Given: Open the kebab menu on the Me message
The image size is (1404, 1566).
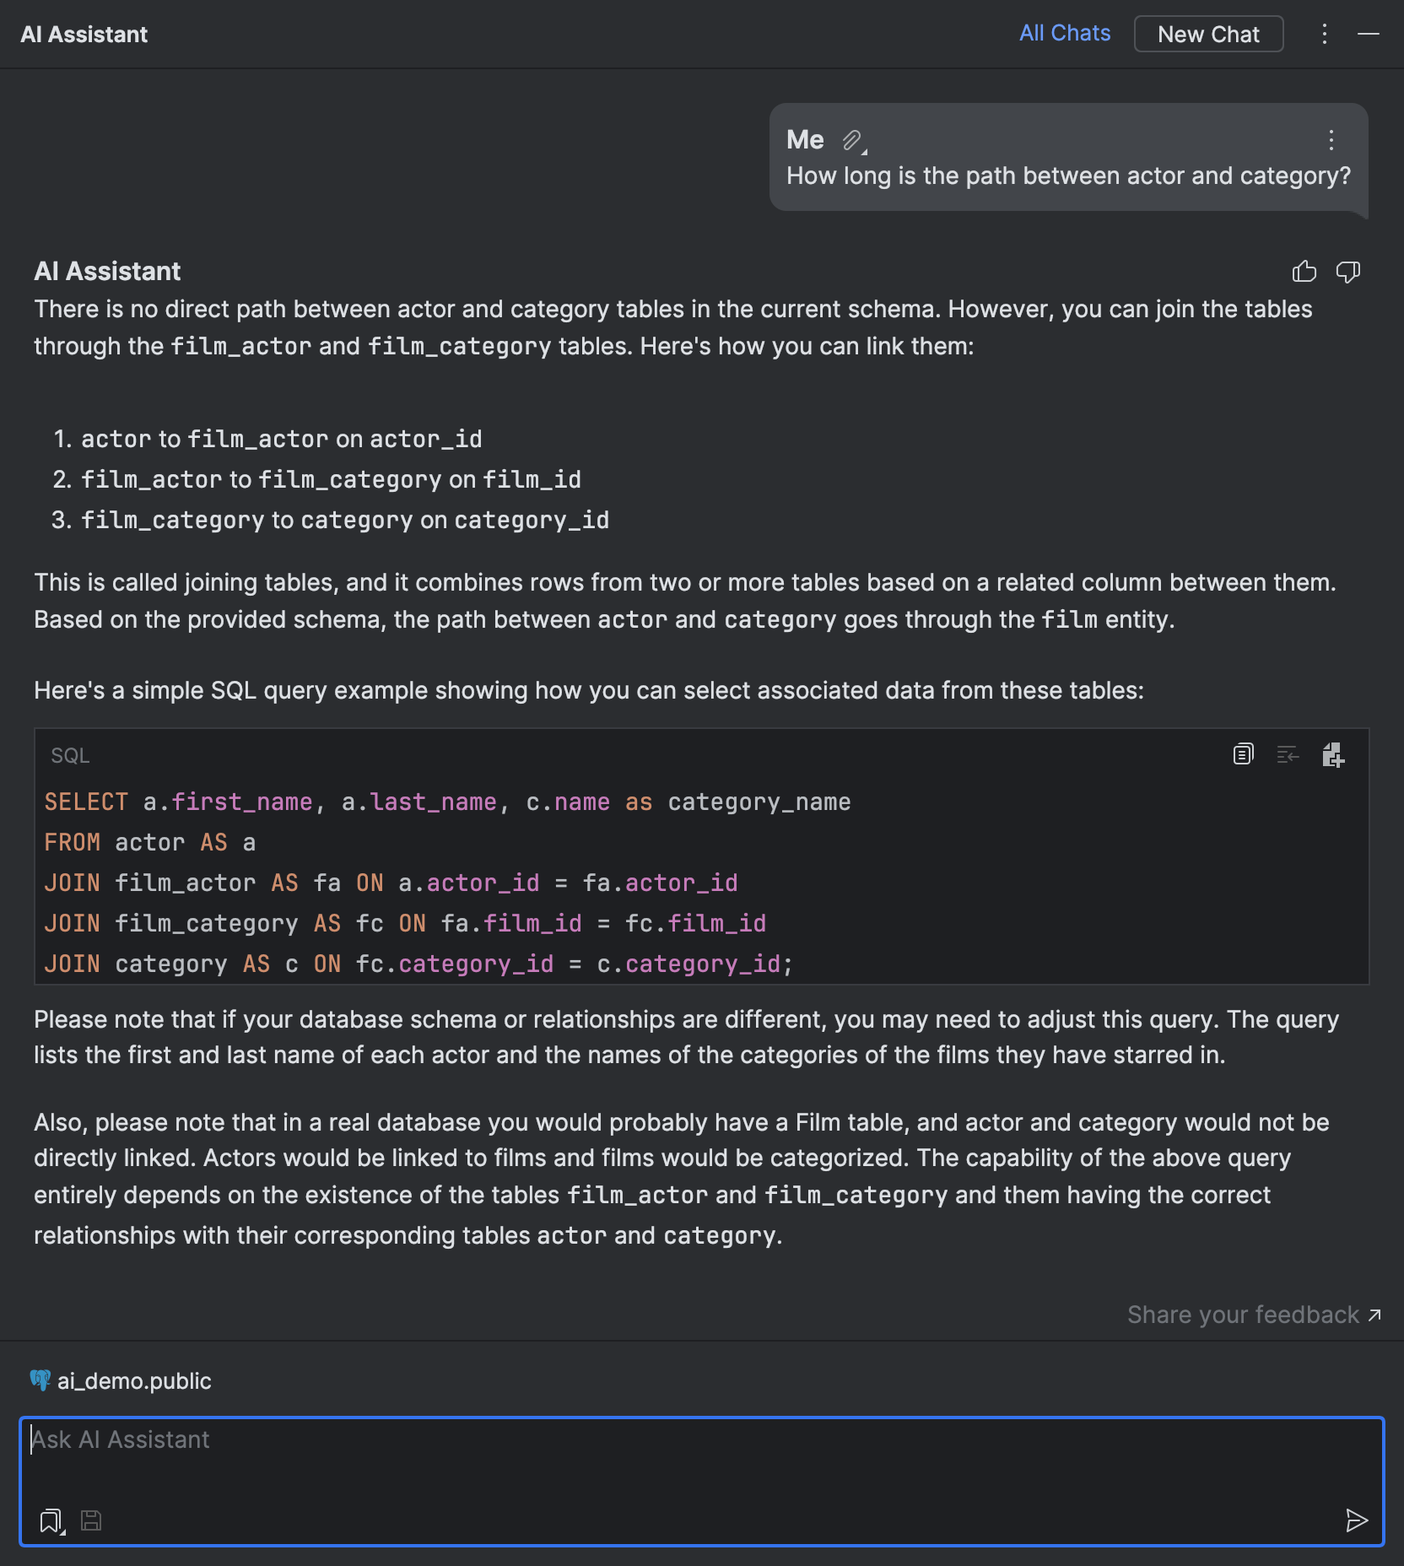Looking at the screenshot, I should [x=1331, y=142].
